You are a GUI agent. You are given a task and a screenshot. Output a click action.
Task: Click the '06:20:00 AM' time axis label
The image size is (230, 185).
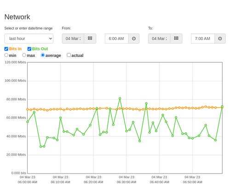[x=93, y=182]
